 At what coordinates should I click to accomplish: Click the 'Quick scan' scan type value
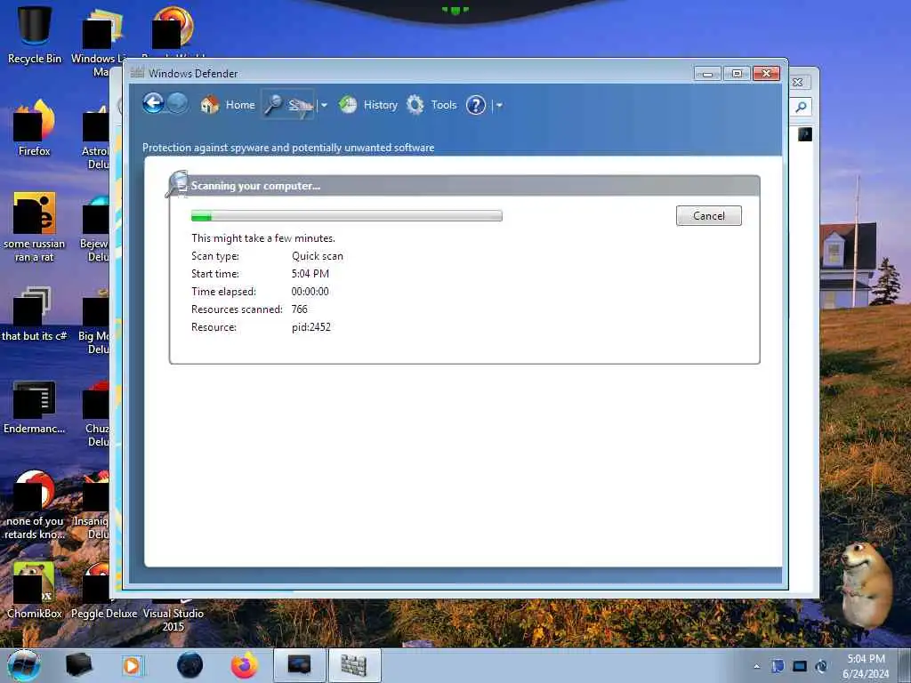[318, 256]
